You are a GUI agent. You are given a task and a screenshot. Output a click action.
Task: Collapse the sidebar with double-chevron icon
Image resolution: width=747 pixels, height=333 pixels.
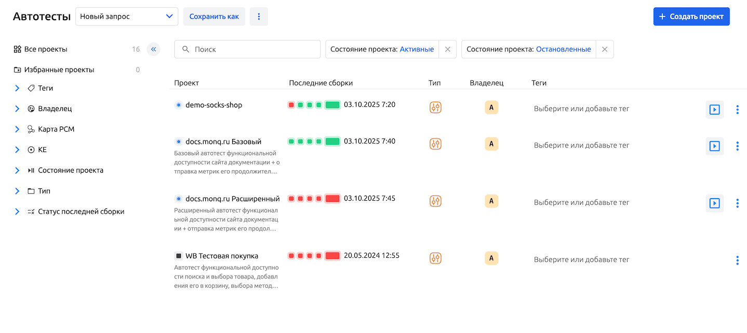[x=153, y=49]
